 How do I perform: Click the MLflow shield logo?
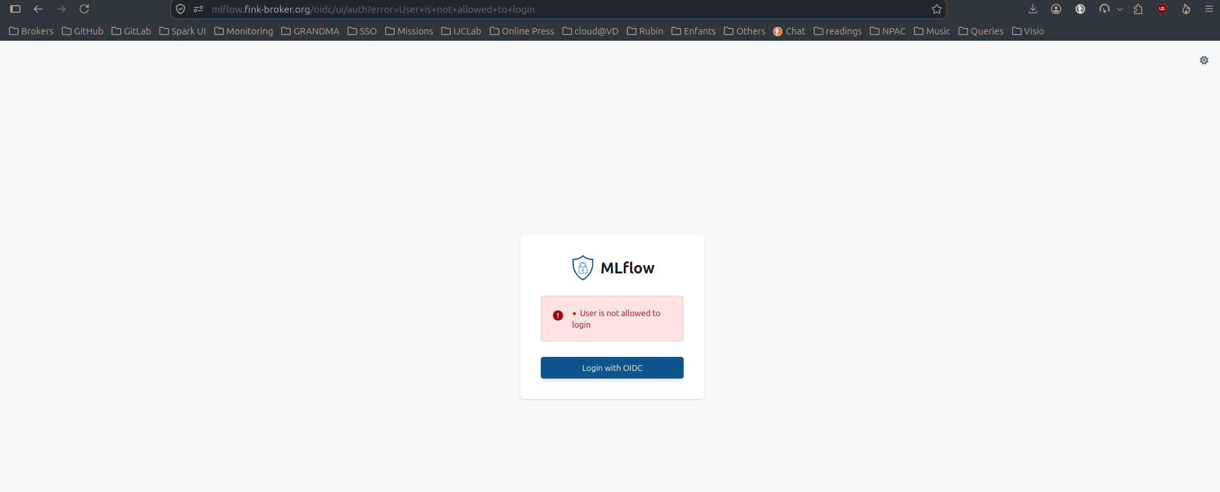pos(583,268)
